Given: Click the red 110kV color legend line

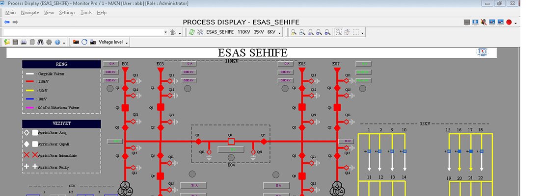Looking at the screenshot, I should tap(30, 82).
